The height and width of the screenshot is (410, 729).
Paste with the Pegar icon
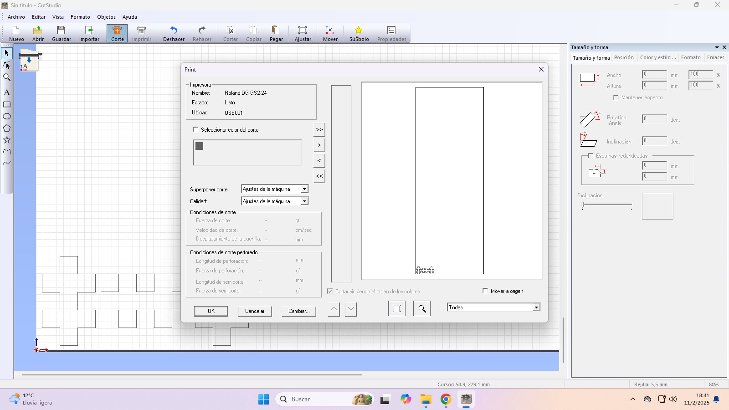(276, 33)
